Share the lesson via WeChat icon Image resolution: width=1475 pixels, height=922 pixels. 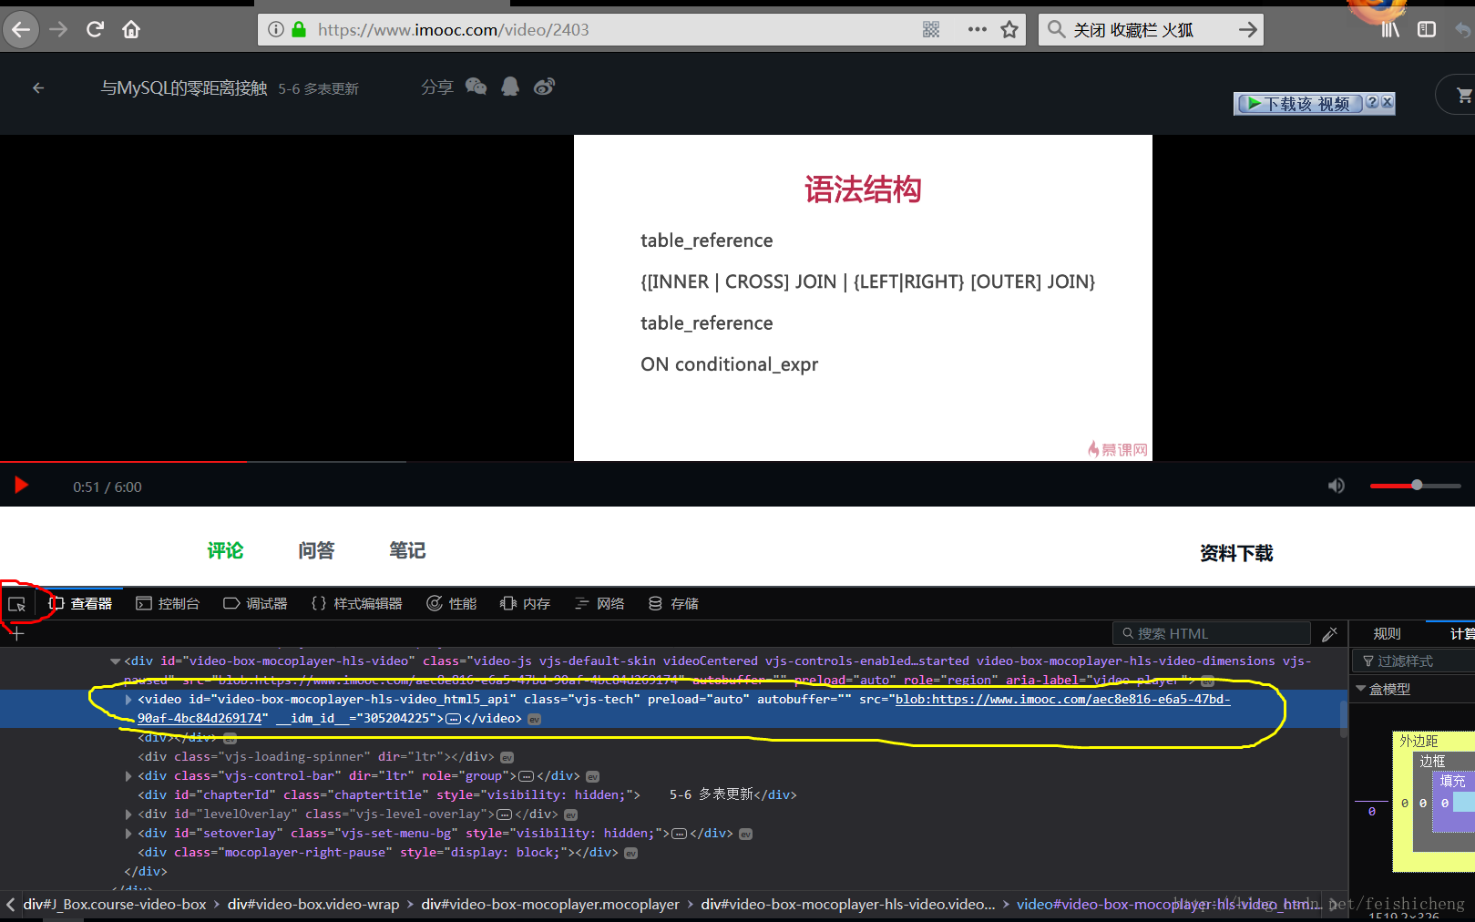click(x=476, y=87)
